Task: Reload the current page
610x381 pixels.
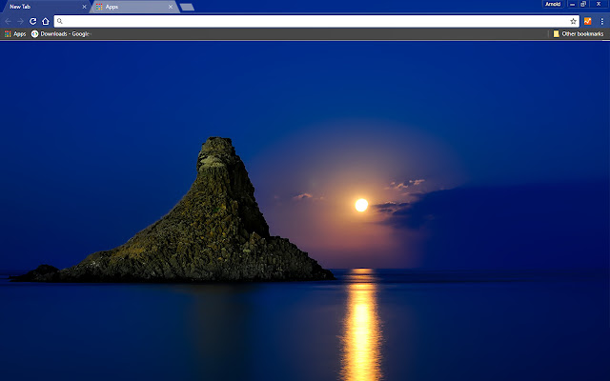Action: coord(33,21)
